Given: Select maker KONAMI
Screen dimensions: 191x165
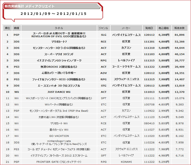Looking at the screenshot, I should (x=126, y=162).
